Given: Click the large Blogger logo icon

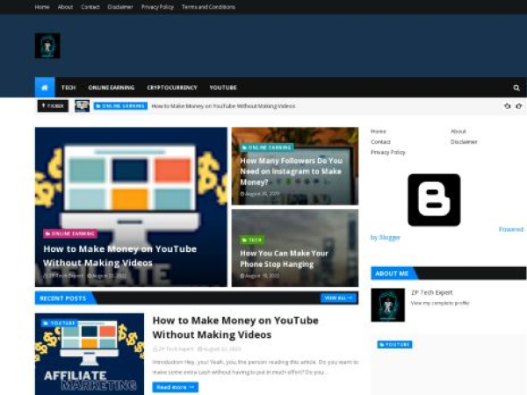Looking at the screenshot, I should pyautogui.click(x=434, y=199).
